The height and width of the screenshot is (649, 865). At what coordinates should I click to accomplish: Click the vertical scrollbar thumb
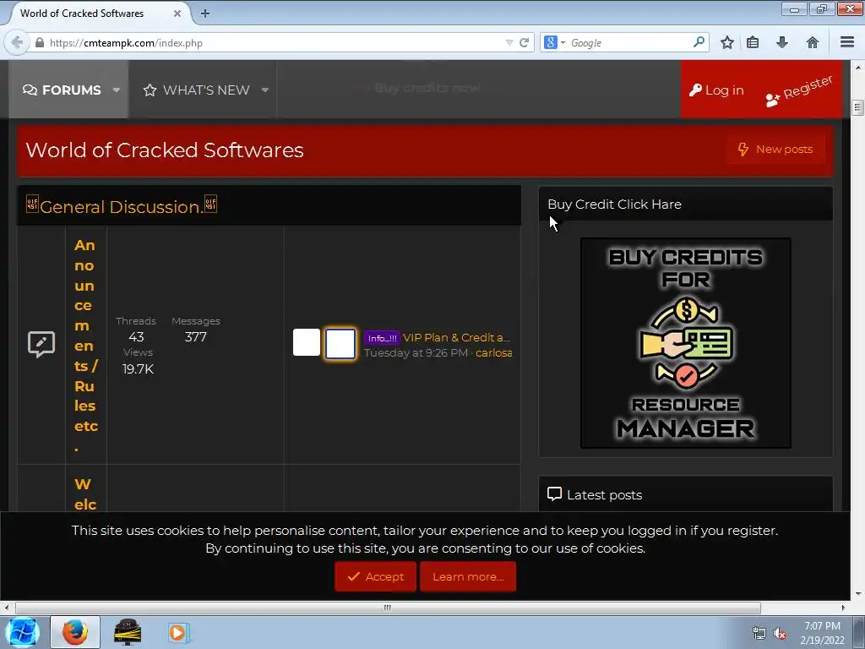(858, 107)
